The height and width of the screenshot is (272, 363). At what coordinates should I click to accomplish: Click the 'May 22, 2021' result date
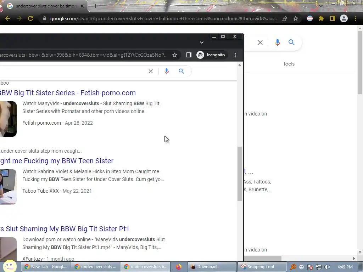click(77, 191)
